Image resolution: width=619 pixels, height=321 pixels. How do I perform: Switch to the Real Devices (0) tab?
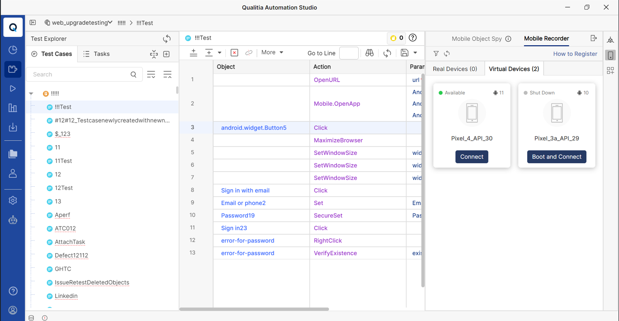click(x=455, y=69)
